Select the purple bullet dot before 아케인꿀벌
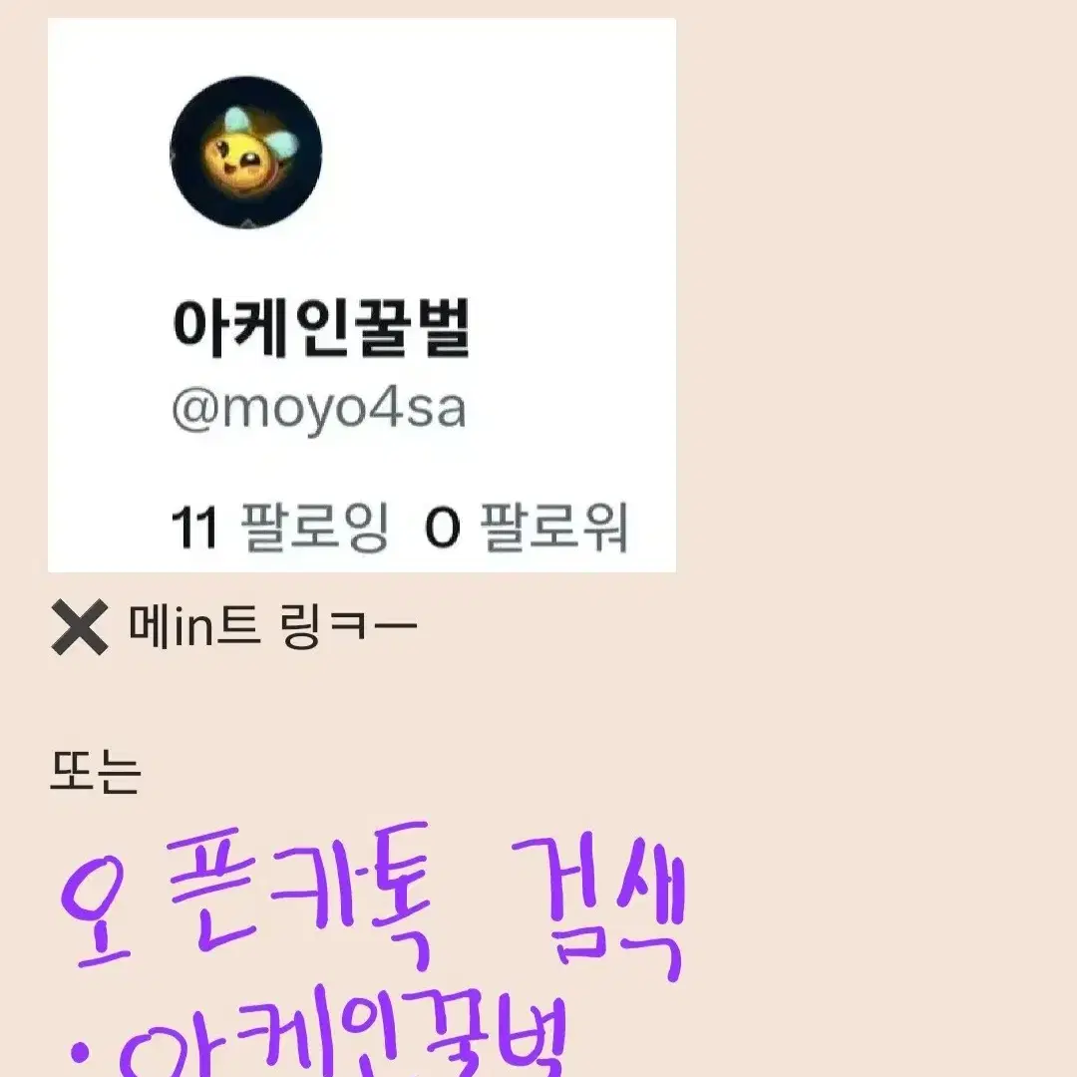 (82, 1050)
